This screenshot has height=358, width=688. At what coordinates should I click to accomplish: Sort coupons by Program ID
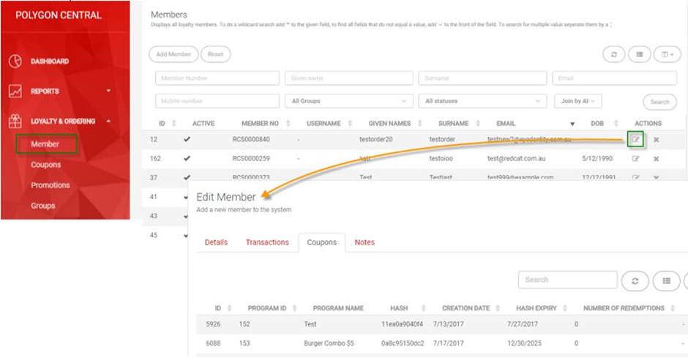point(294,308)
